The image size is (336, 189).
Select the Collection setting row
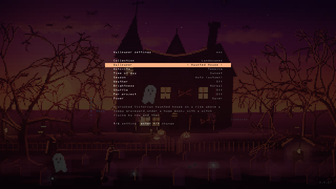(x=168, y=61)
